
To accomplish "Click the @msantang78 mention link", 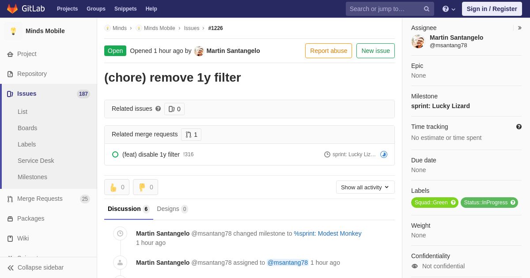I will click(x=288, y=263).
